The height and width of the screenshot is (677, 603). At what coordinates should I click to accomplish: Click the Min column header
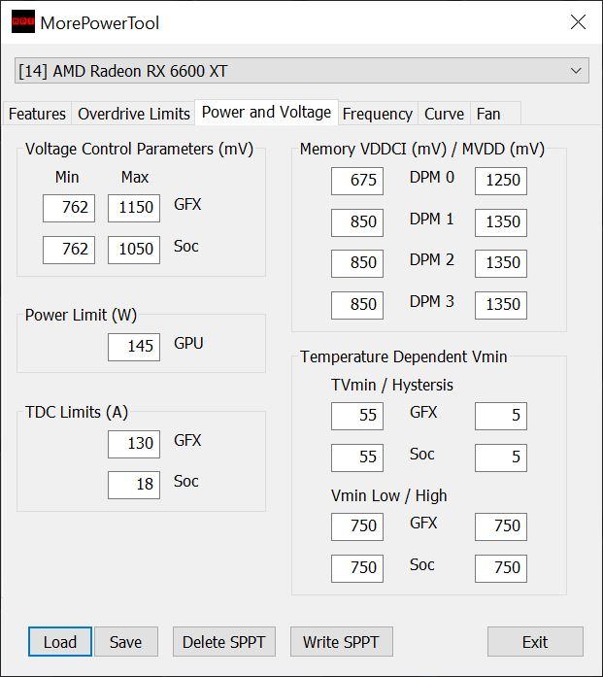point(67,177)
